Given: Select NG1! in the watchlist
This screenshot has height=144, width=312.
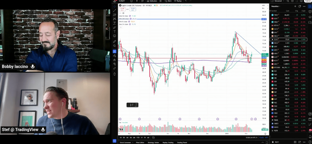Looking at the screenshot, I should tap(288, 43).
